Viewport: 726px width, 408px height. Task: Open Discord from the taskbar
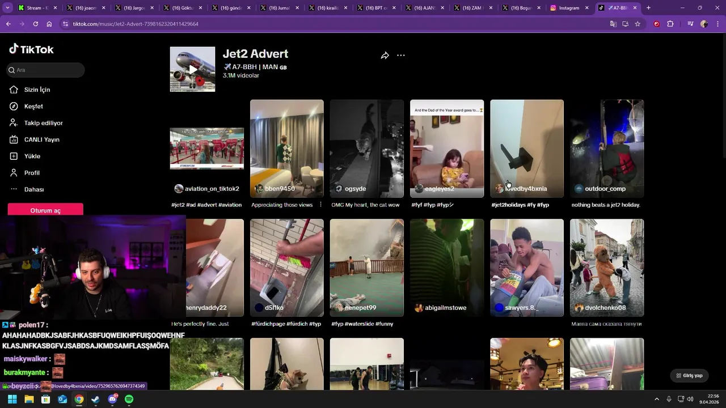tap(112, 399)
